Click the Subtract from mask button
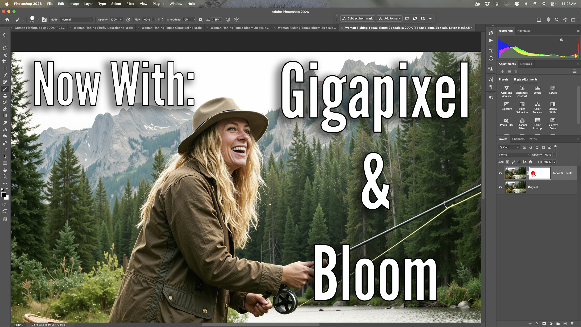Image resolution: width=581 pixels, height=327 pixels. pyautogui.click(x=358, y=18)
